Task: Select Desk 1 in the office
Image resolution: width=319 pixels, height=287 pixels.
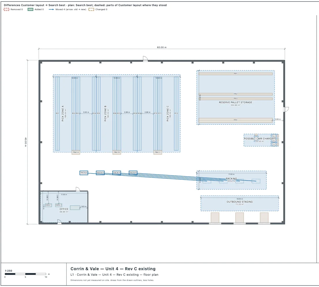Action: pos(48,205)
